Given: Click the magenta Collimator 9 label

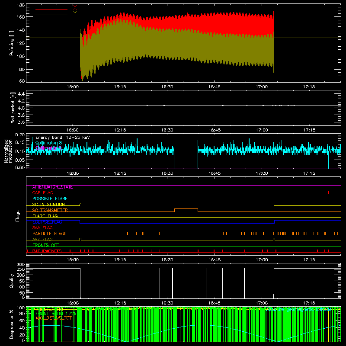Looking at the screenshot, I should [48, 148].
